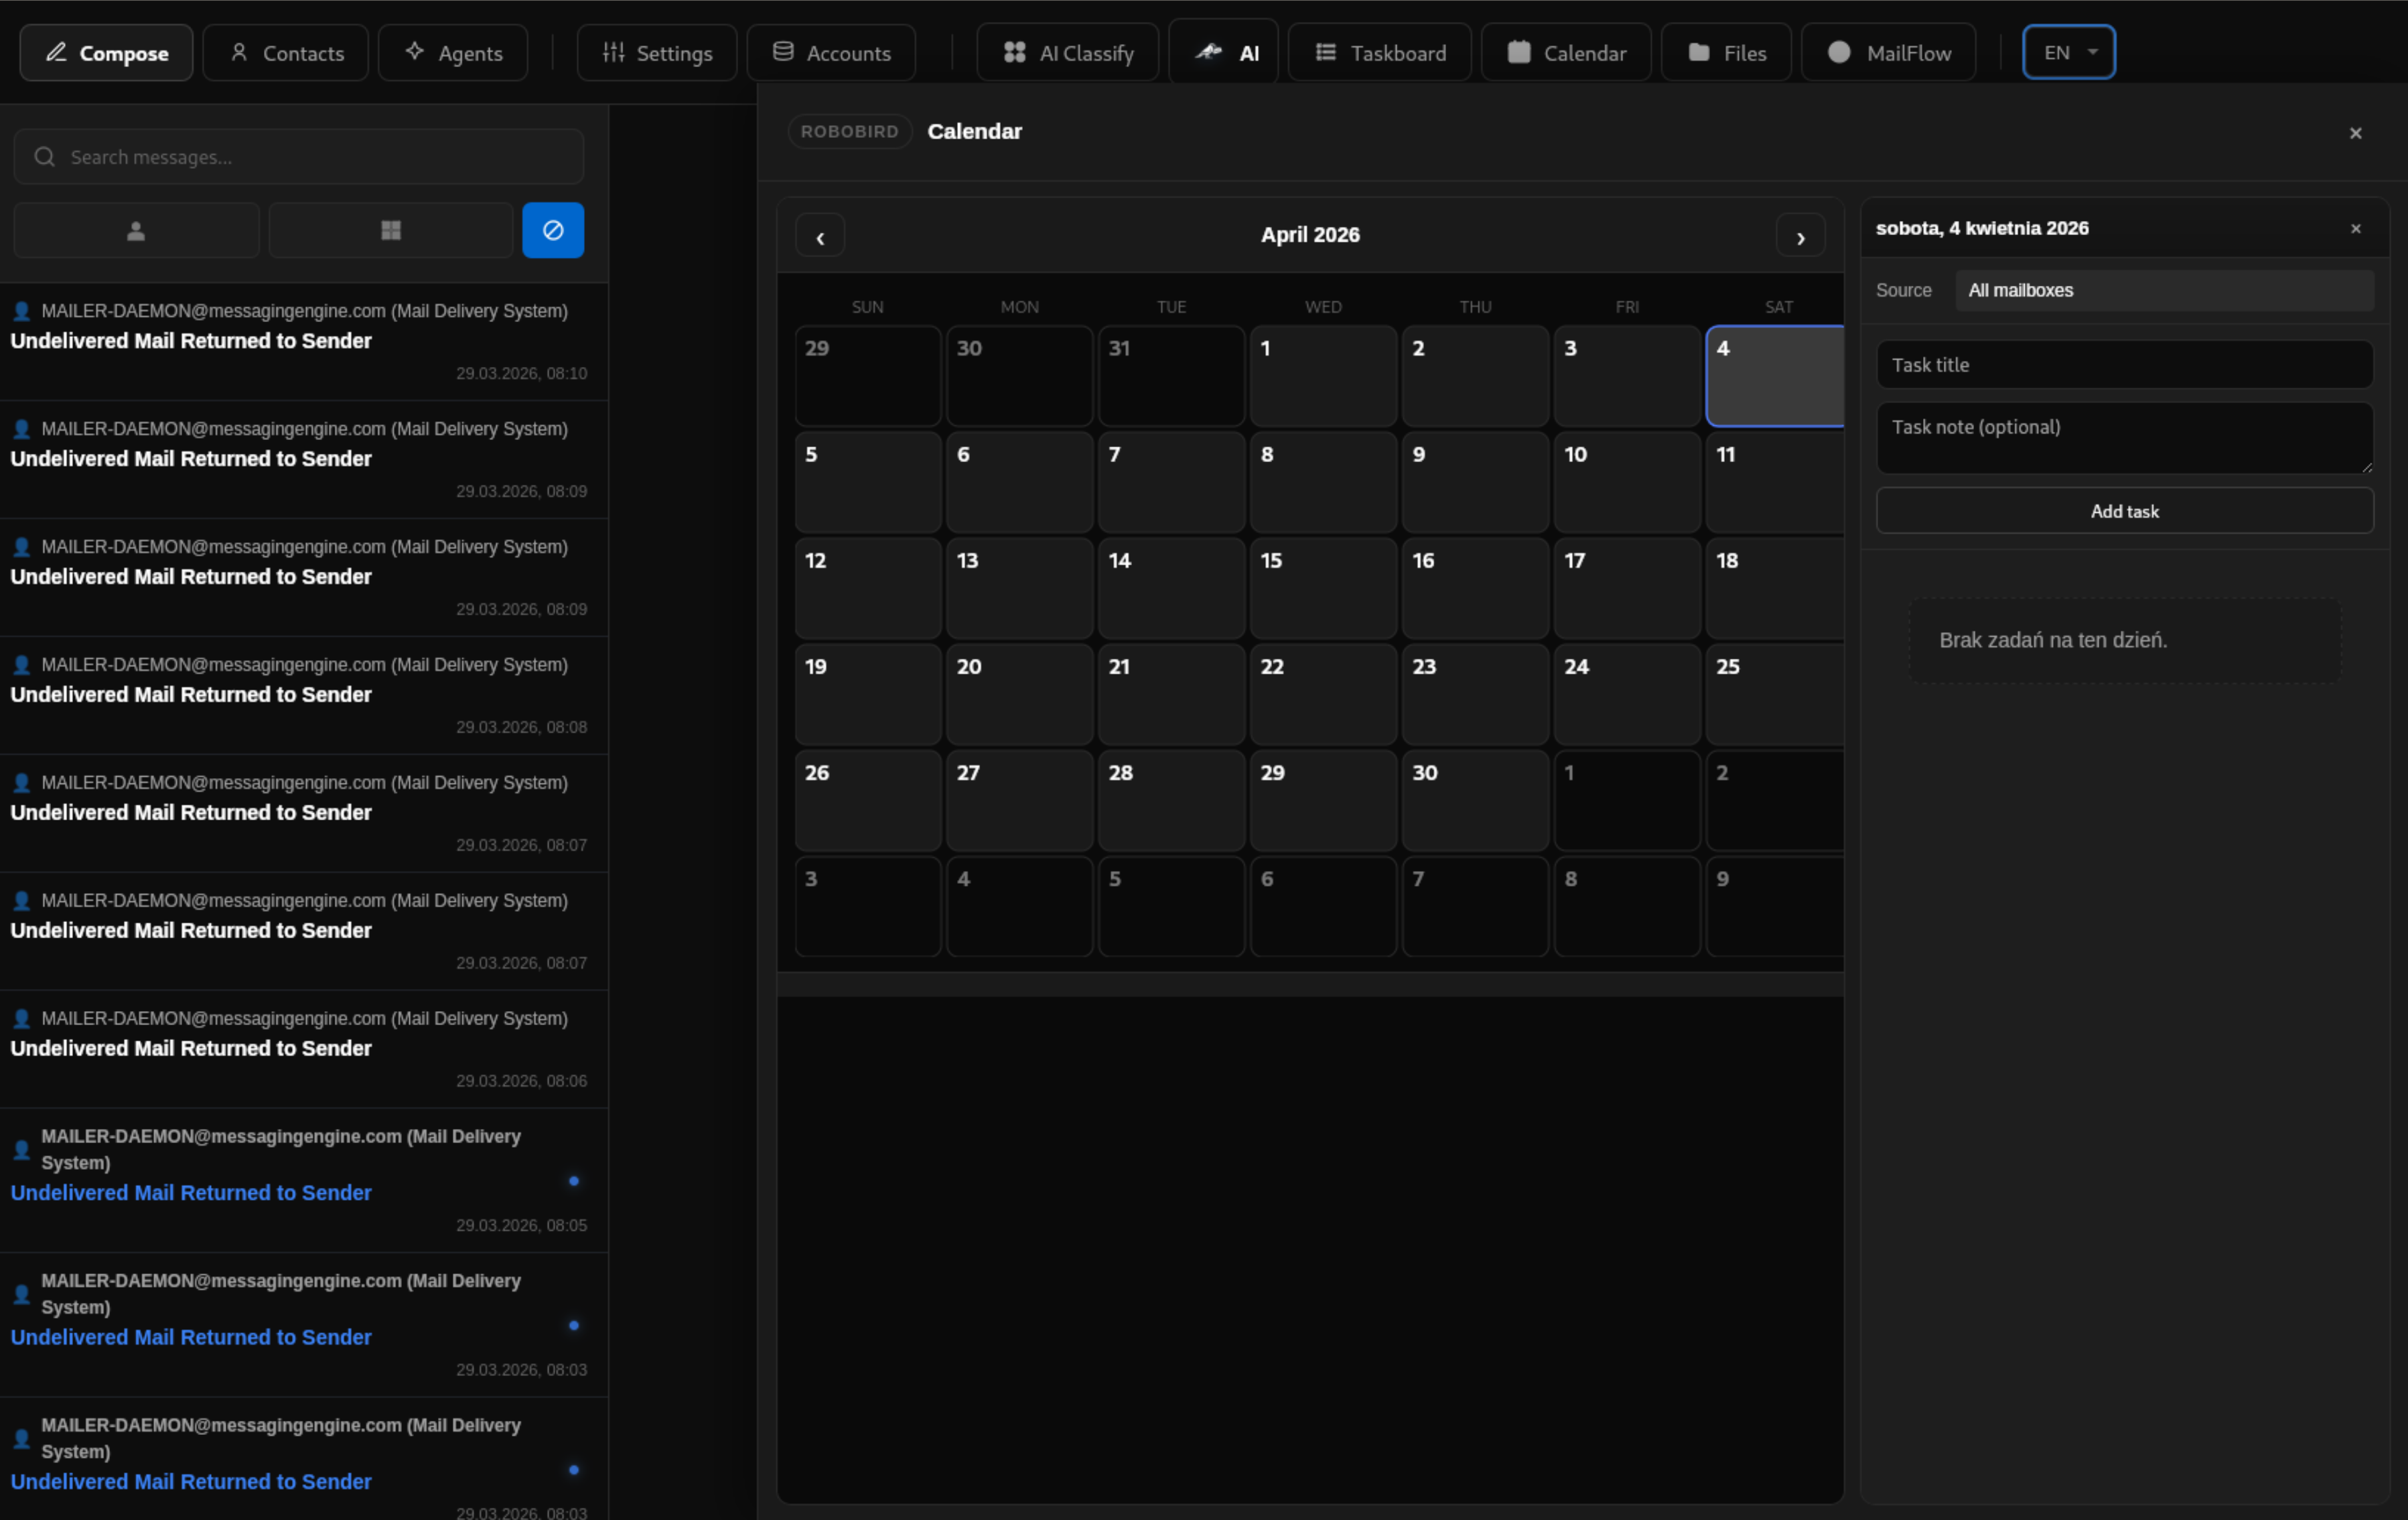2408x1520 pixels.
Task: Open the Files folder button
Action: tap(1726, 53)
